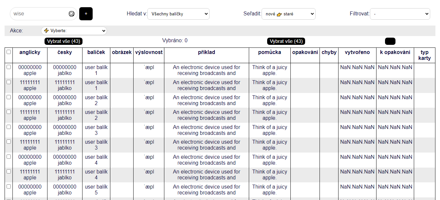Click the black plus add button
This screenshot has width=440, height=200.
point(86,14)
